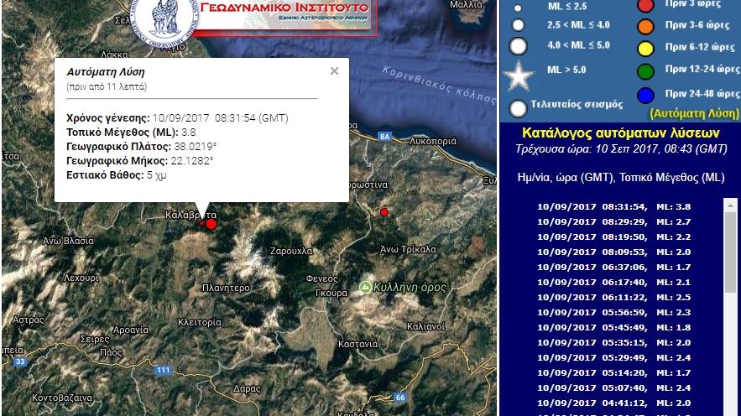Select catalog entry 05:29:49 ML: 2.4
741x416 pixels.
[x=613, y=358]
